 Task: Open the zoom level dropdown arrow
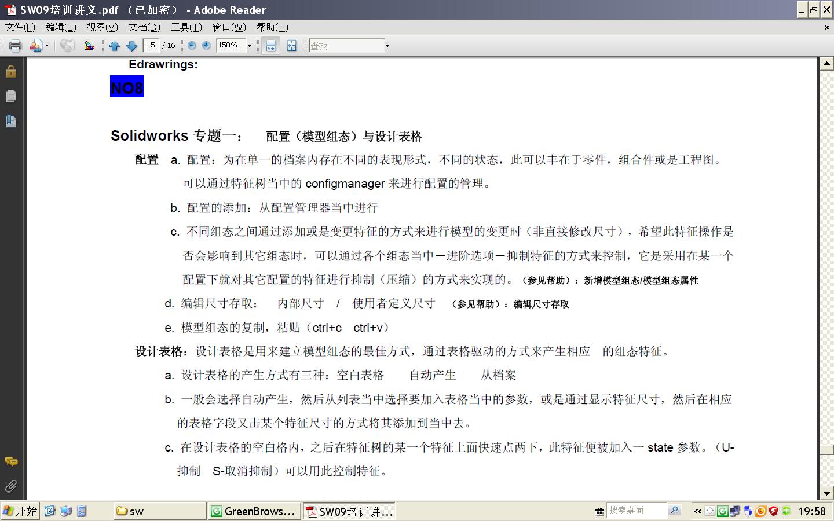point(250,46)
